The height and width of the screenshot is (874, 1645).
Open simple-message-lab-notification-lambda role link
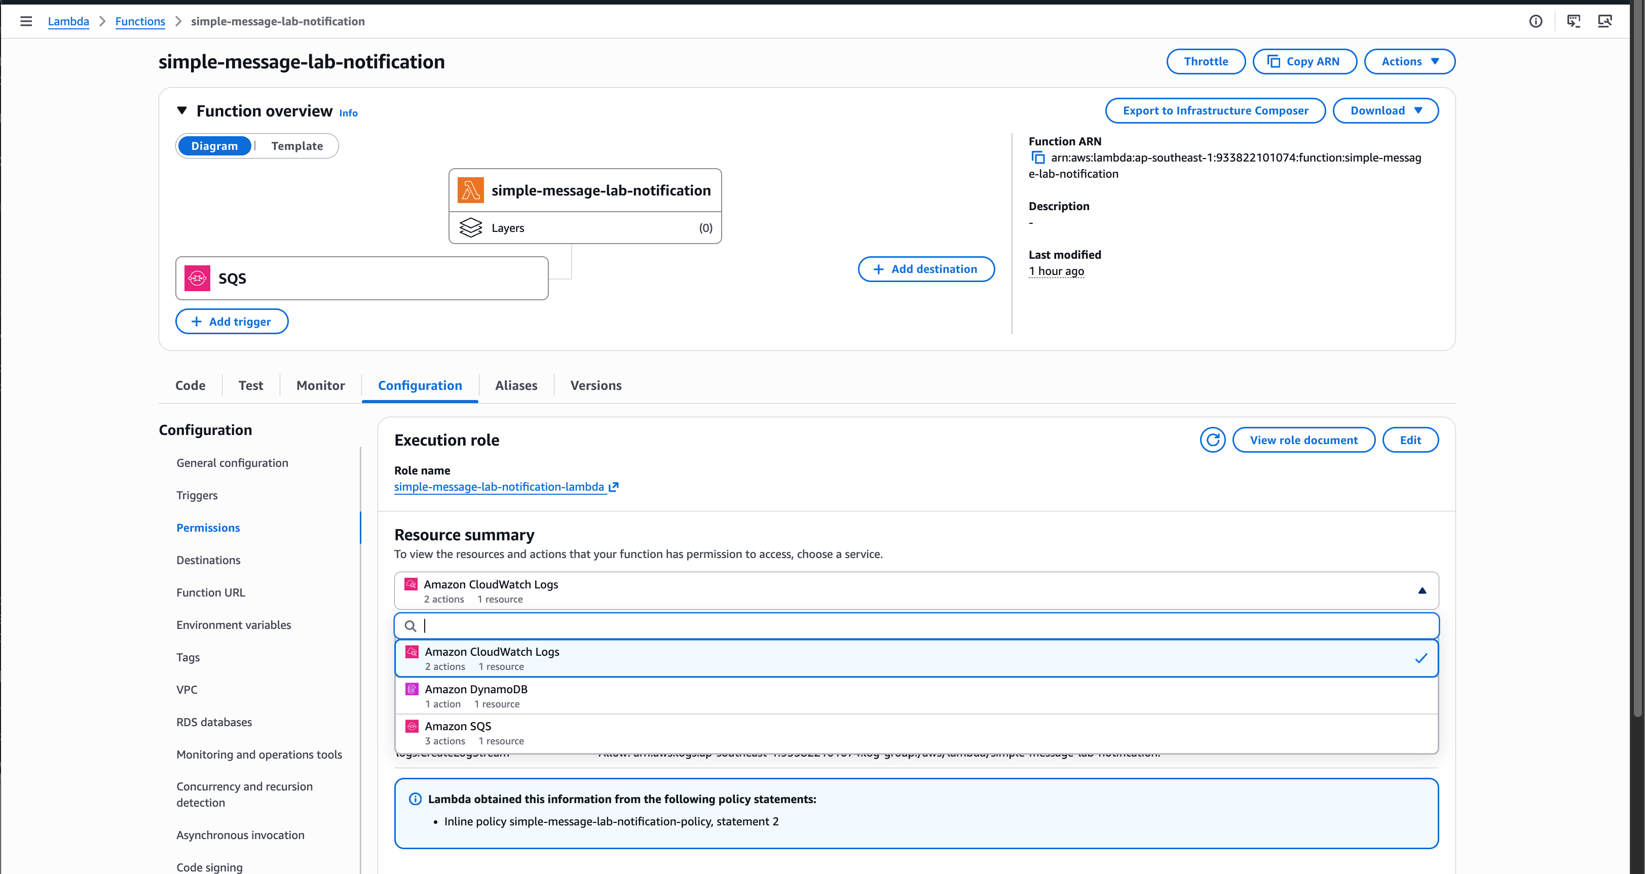tap(499, 487)
